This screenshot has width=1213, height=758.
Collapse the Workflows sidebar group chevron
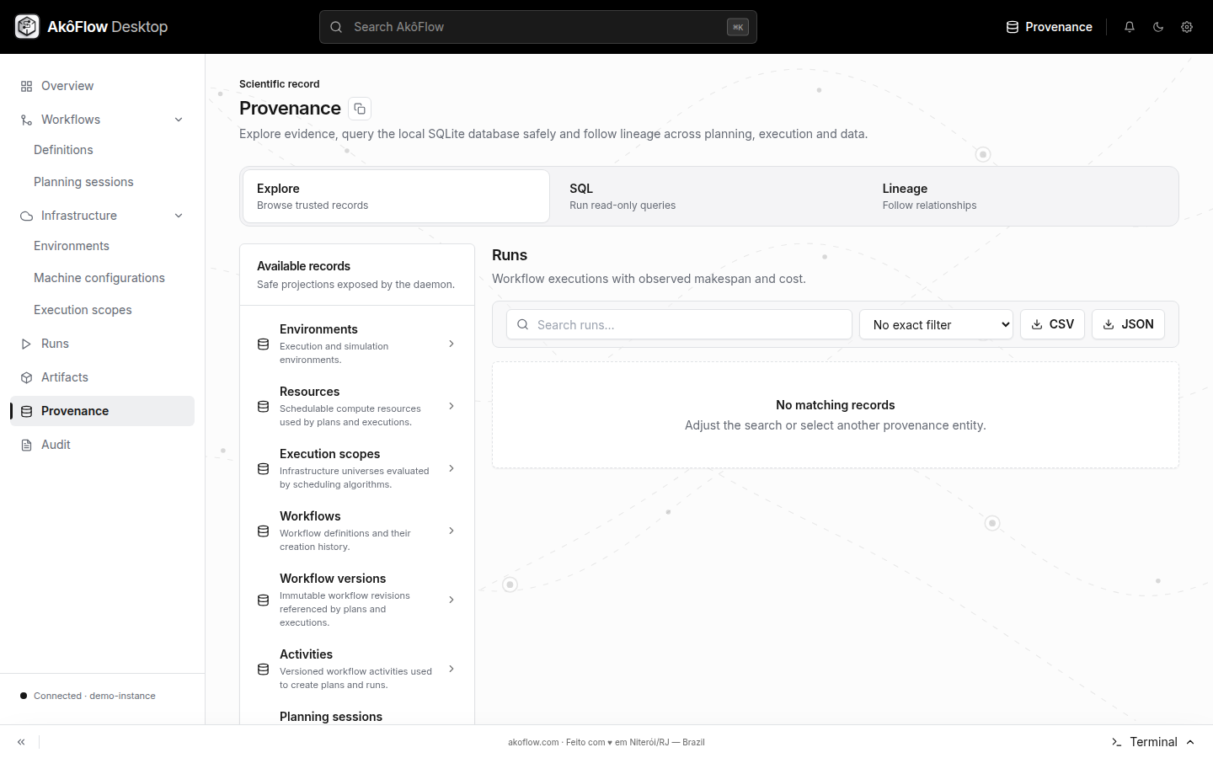(179, 120)
